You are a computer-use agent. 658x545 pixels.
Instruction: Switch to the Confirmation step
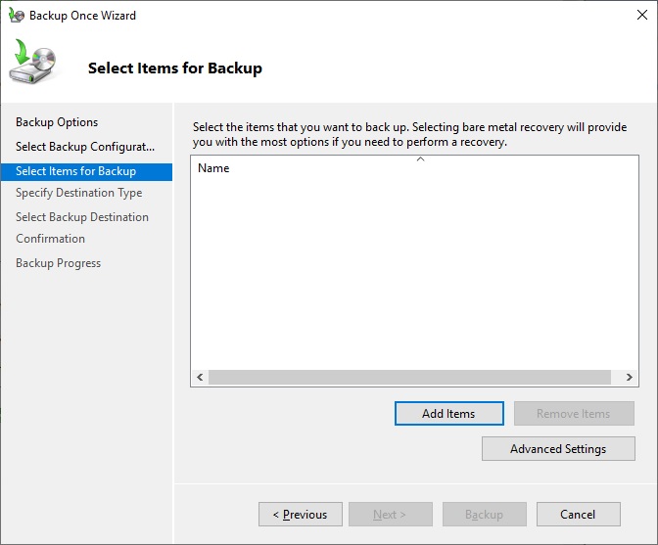(x=50, y=239)
